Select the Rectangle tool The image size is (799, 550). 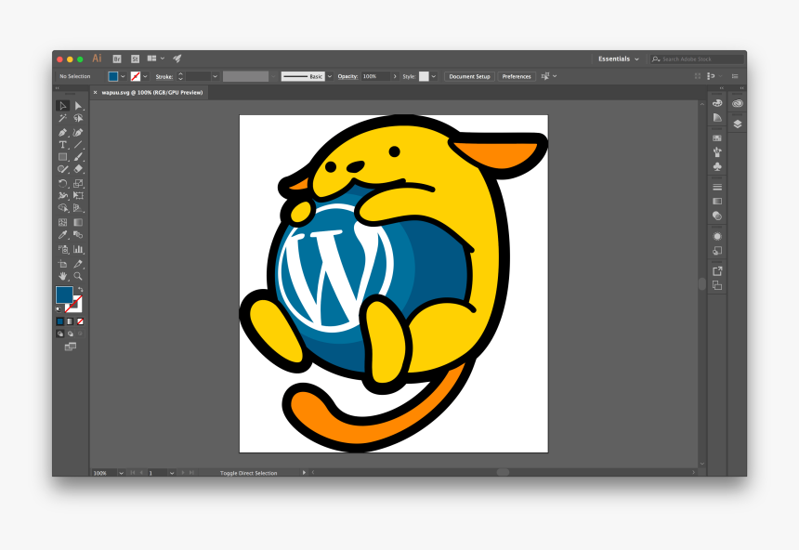[x=62, y=157]
